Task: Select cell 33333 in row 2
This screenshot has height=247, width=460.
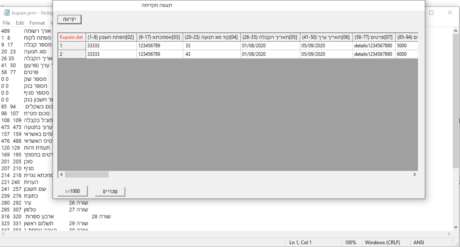Action: click(x=111, y=54)
